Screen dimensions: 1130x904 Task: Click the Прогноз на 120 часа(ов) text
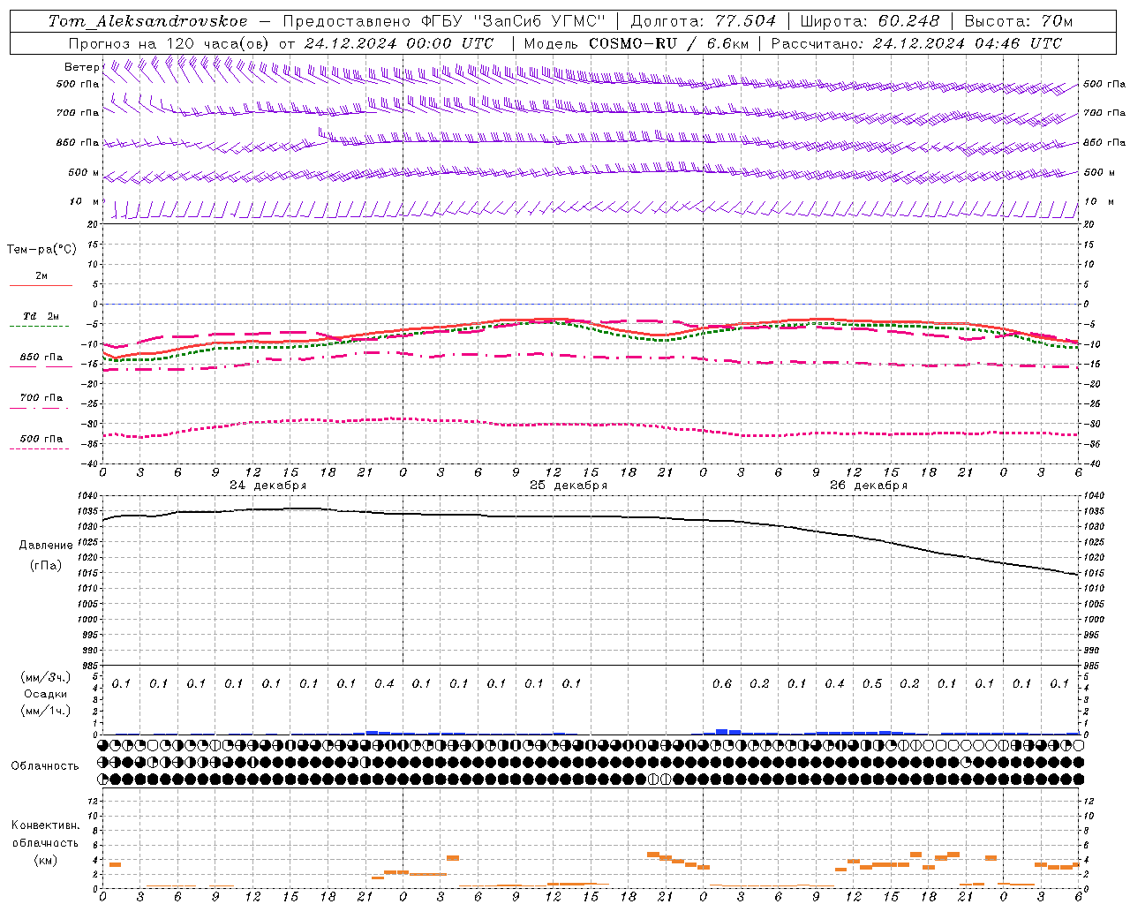click(170, 43)
